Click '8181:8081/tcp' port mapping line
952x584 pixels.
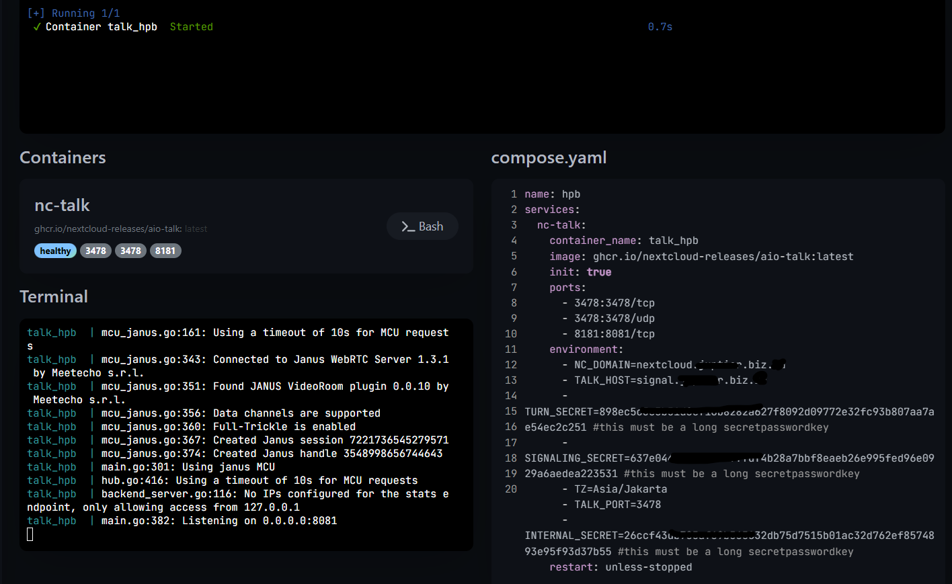click(608, 334)
